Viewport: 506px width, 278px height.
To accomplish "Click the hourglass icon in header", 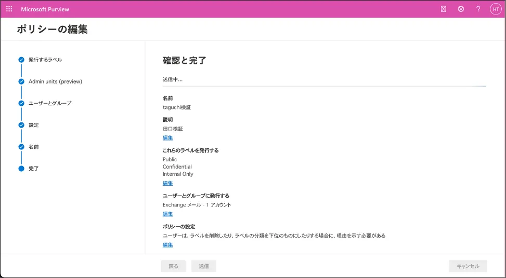I will (443, 9).
